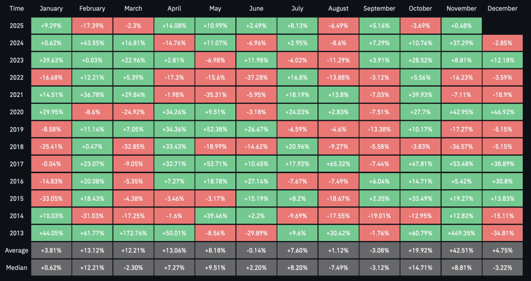Click the Time header cell

(x=15, y=9)
